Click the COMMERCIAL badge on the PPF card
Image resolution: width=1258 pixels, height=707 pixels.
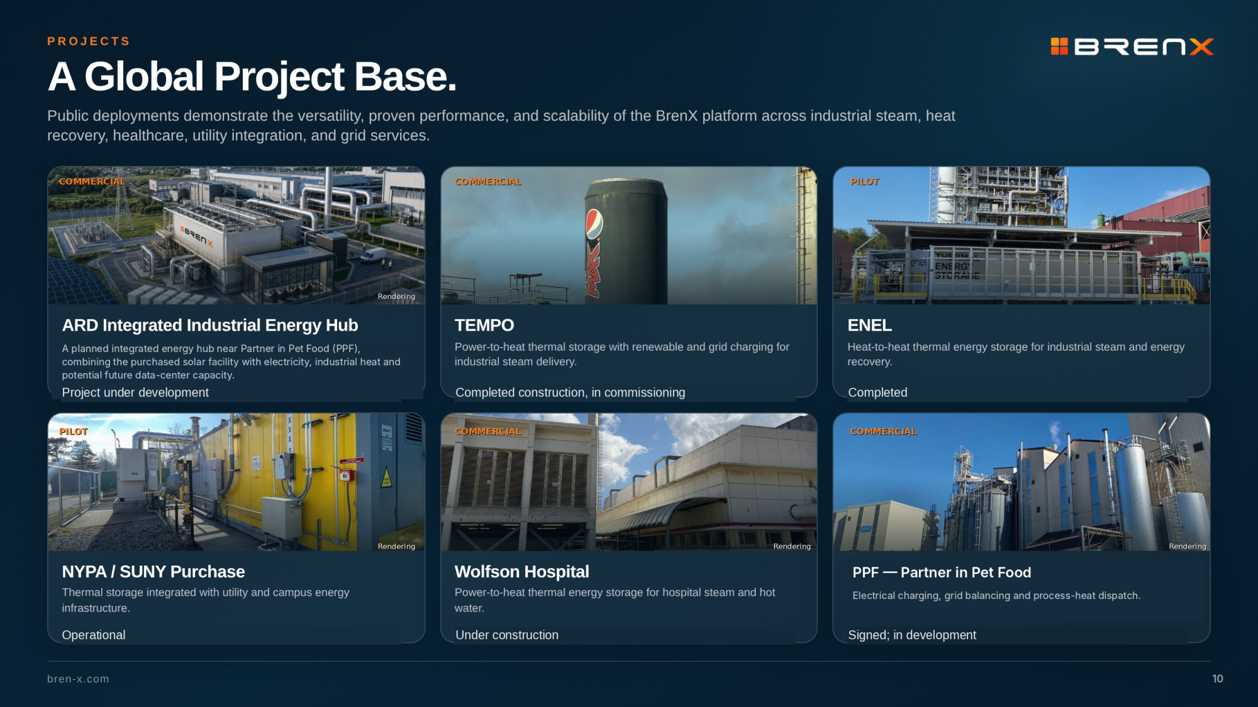click(883, 432)
